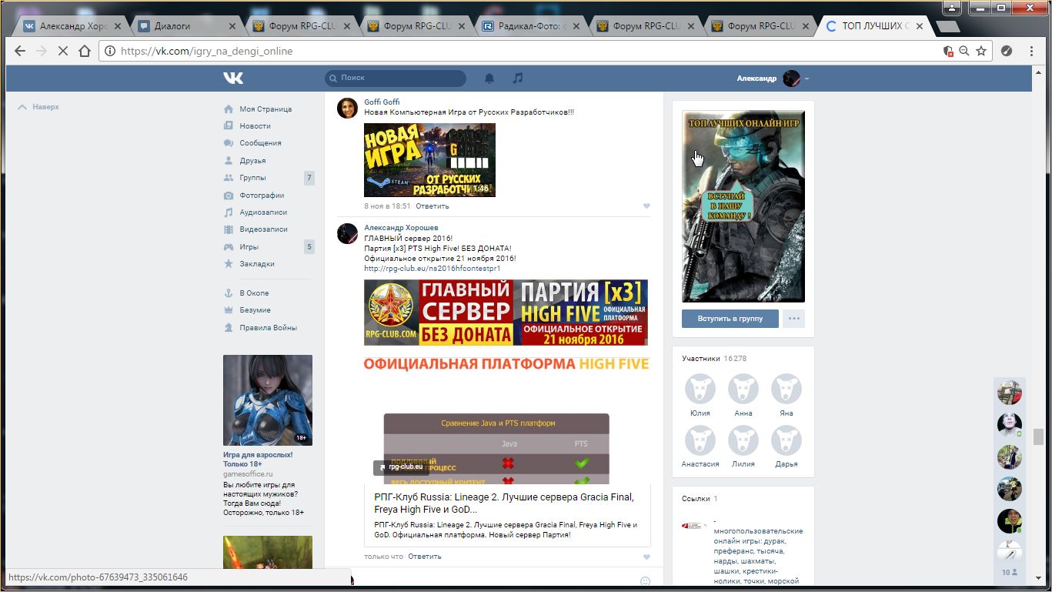Image resolution: width=1052 pixels, height=592 pixels.
Task: Click the Вступить в группу button
Action: 730,319
